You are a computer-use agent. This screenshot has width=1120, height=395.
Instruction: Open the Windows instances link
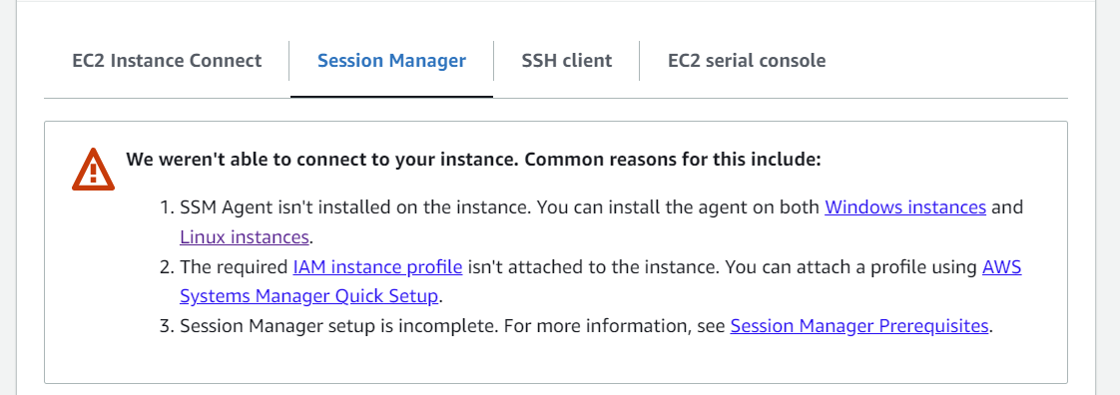pyautogui.click(x=905, y=207)
